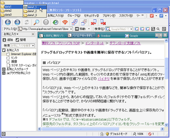Click the red X icon in menu bar
Viewport: 170px width, 138px height.
point(152,16)
